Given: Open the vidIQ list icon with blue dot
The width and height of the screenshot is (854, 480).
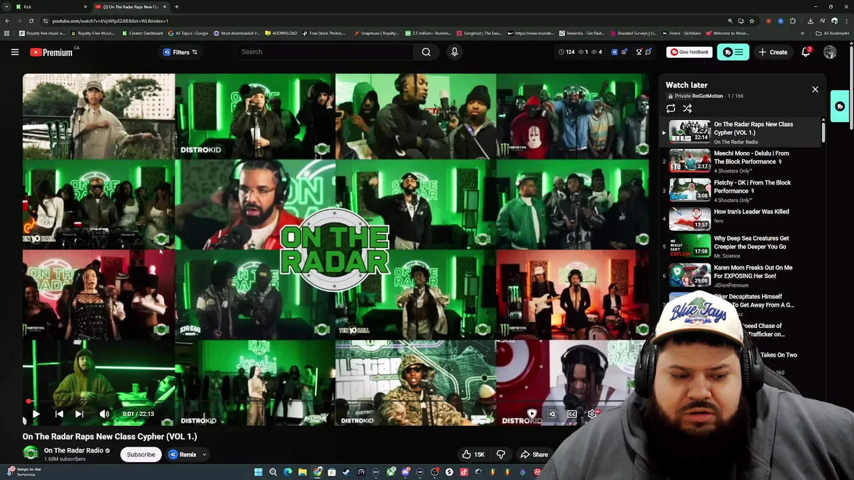Looking at the screenshot, I should point(624,52).
